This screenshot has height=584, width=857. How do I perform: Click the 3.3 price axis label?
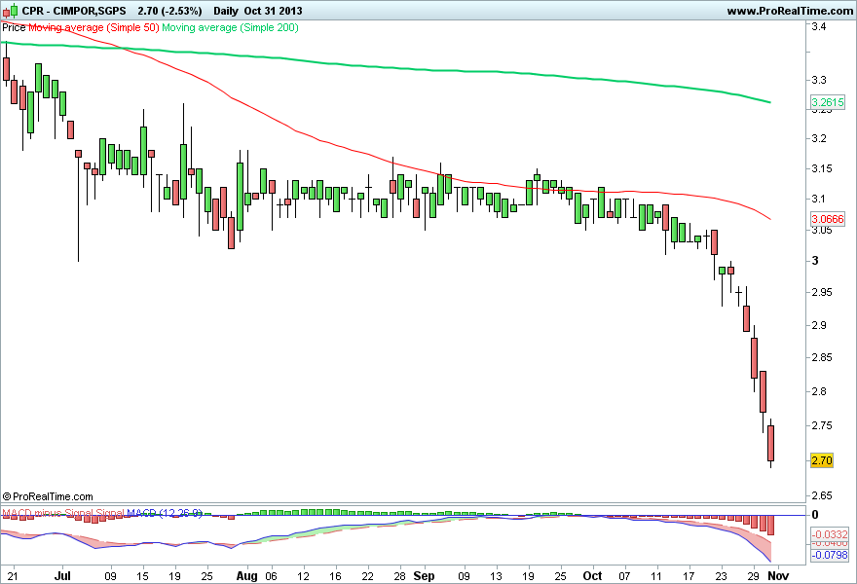click(x=819, y=81)
